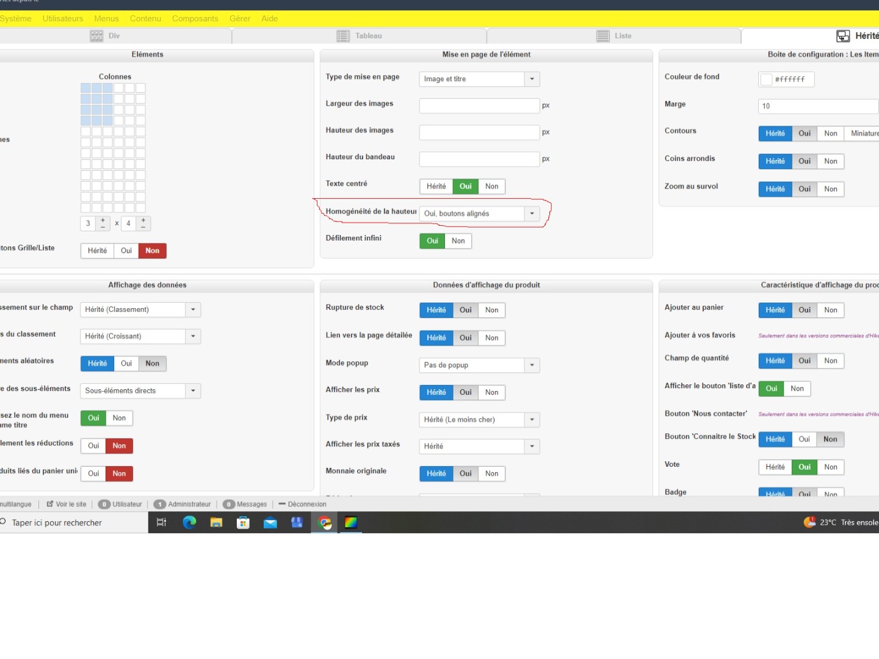This screenshot has height=659, width=879.
Task: Click the external link icon before Voir le site
Action: pyautogui.click(x=50, y=504)
